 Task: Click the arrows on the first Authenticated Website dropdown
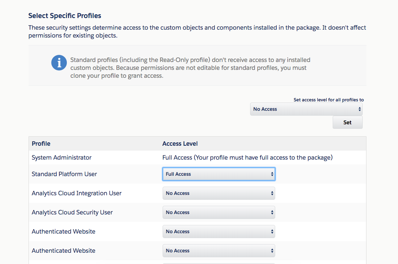tap(272, 231)
